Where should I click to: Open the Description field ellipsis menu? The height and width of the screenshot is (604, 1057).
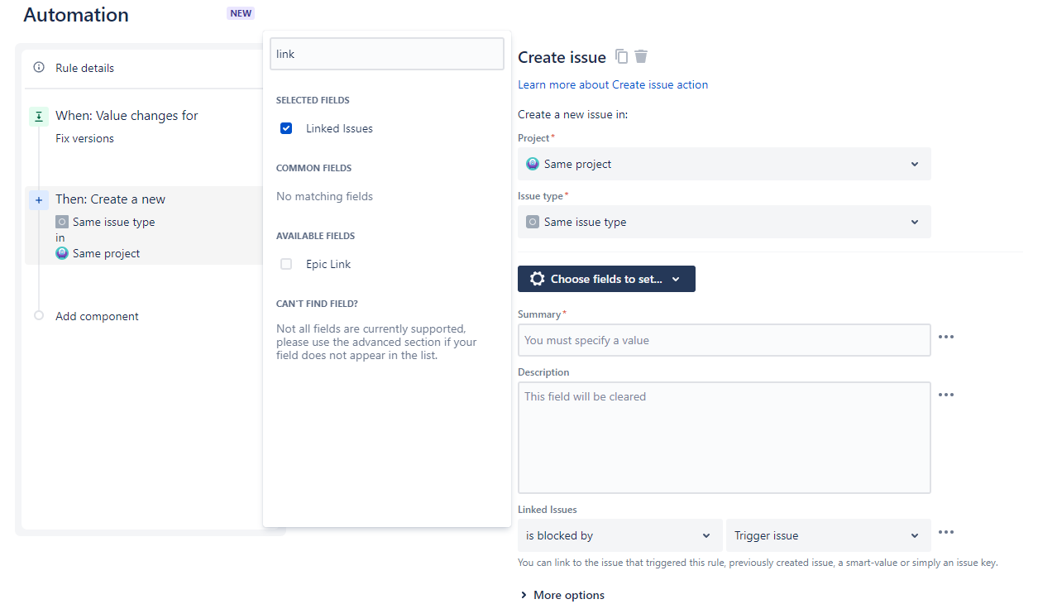click(946, 395)
